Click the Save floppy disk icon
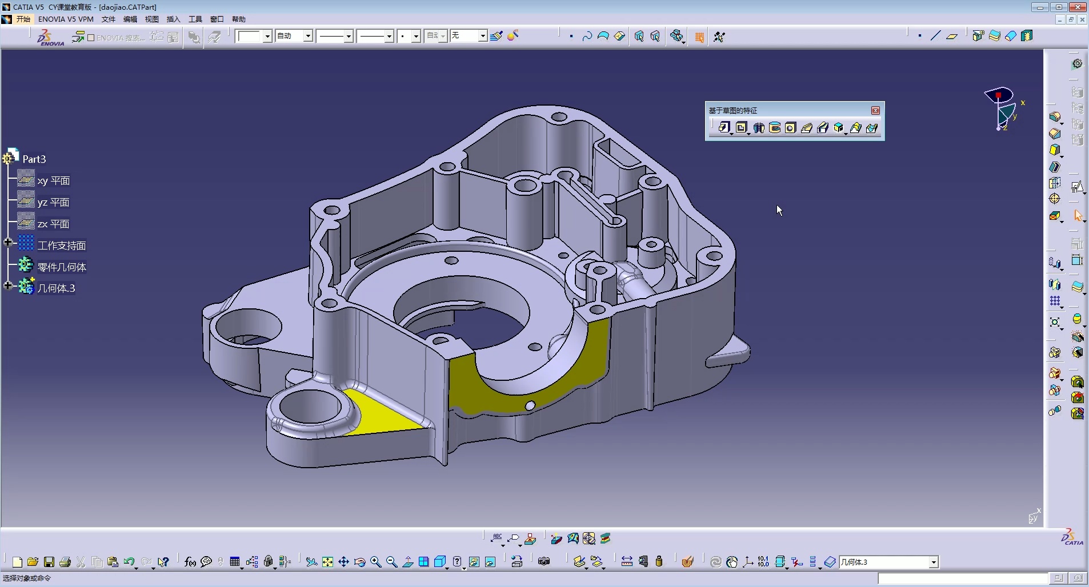 click(49, 562)
